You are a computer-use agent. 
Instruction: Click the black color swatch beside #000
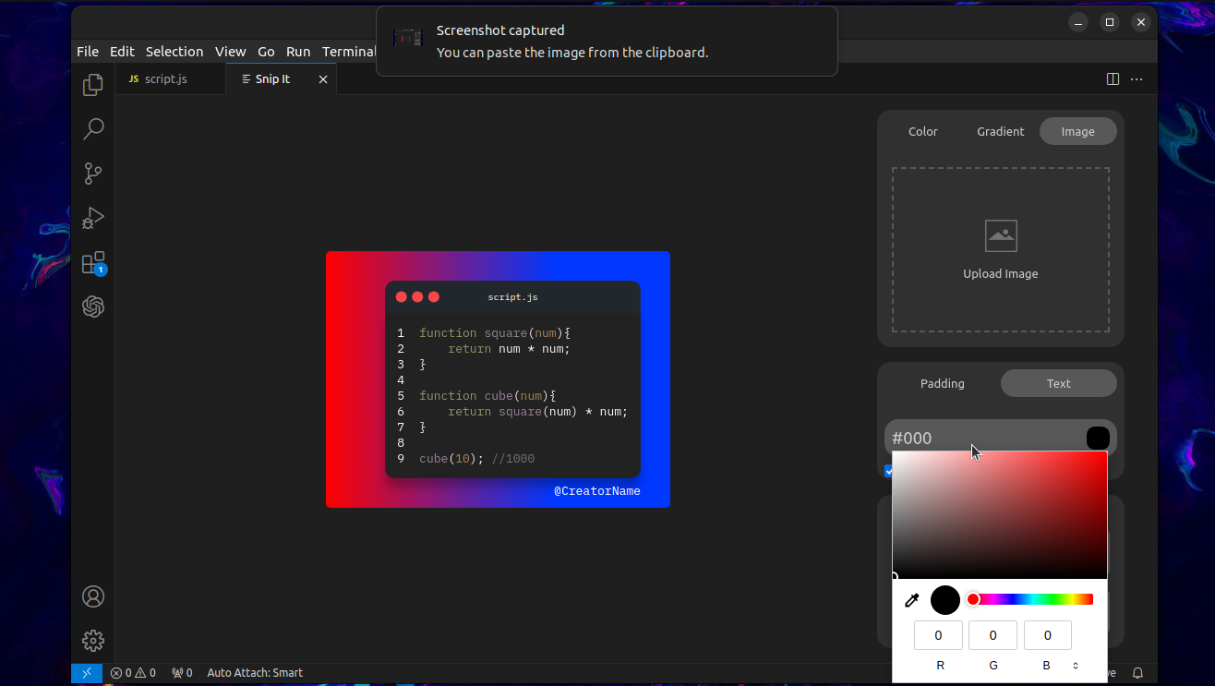(x=1098, y=438)
